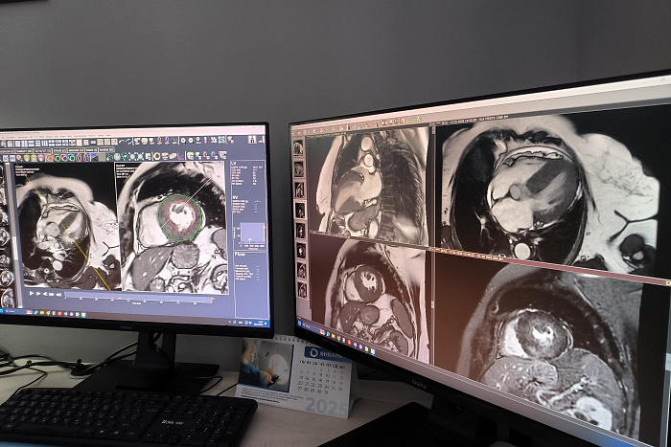671x447 pixels.
Task: Click orange round icon in right-monitor toolbar
Action: tap(403, 121)
